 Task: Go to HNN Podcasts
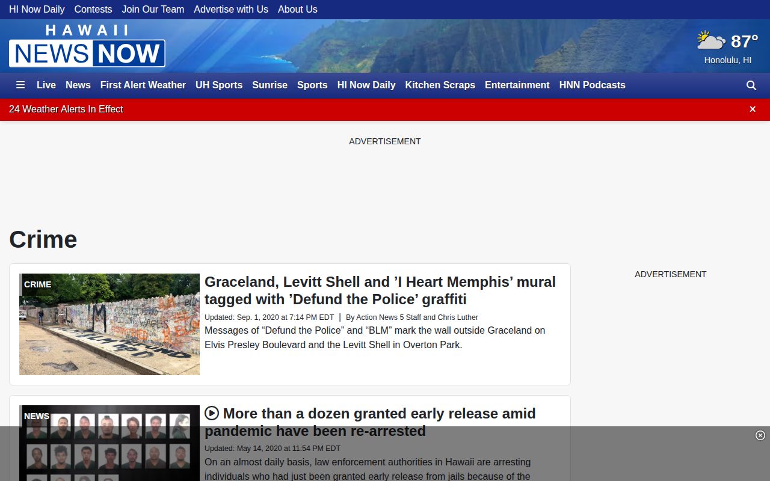(593, 85)
